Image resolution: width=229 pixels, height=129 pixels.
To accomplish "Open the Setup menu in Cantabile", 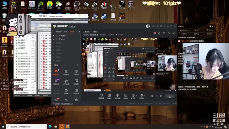I will pyautogui.click(x=37, y=19).
